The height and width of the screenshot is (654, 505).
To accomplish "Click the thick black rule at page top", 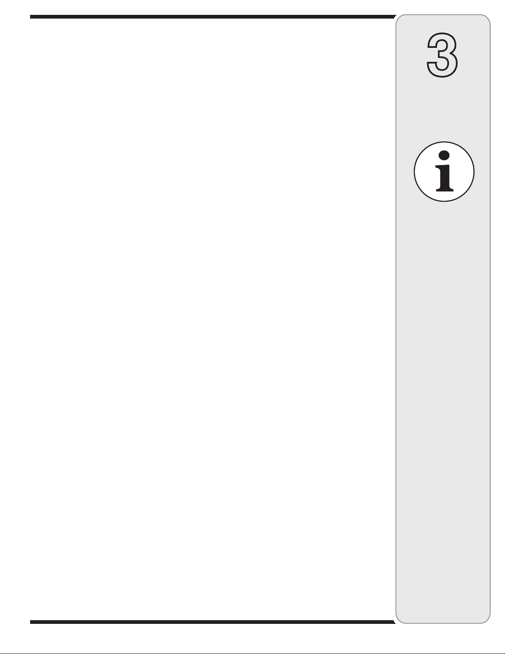I will point(212,17).
